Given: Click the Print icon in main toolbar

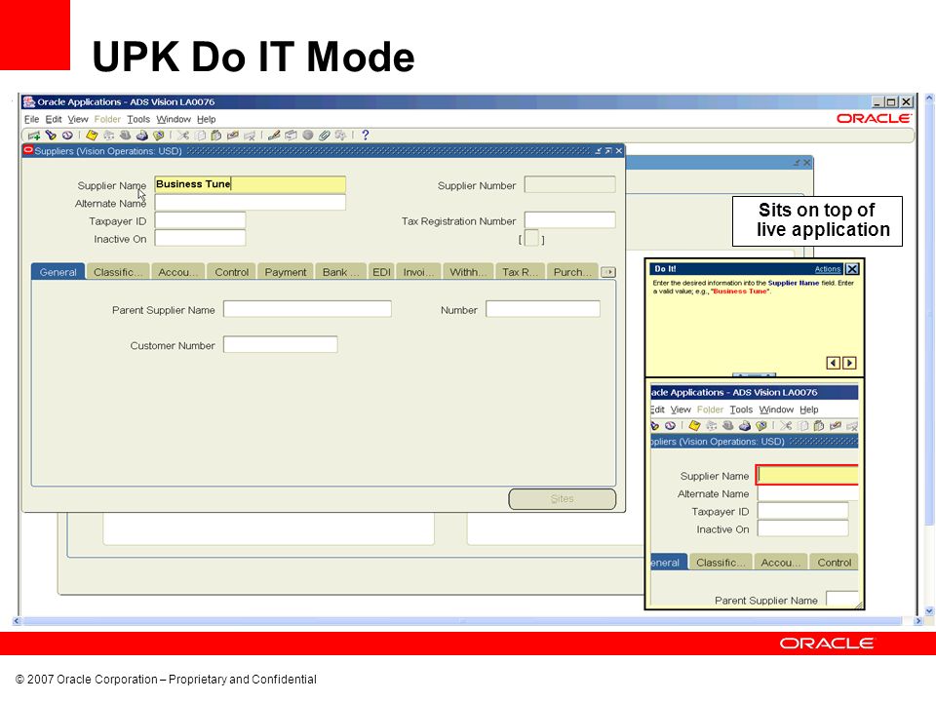Looking at the screenshot, I should tap(142, 136).
